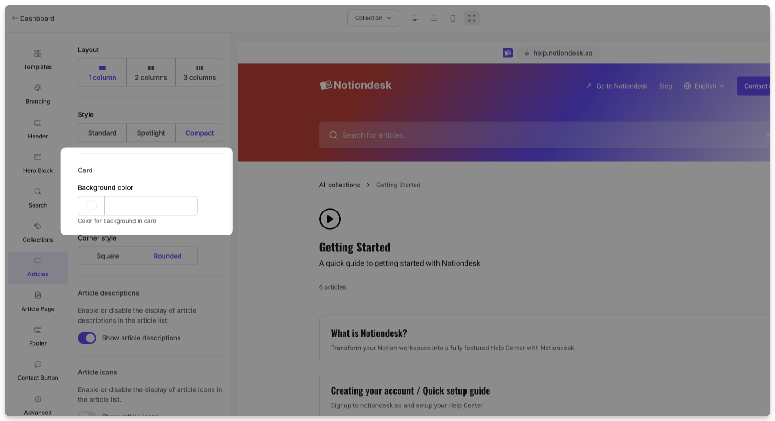Click the search magnifier icon in preview

click(334, 135)
